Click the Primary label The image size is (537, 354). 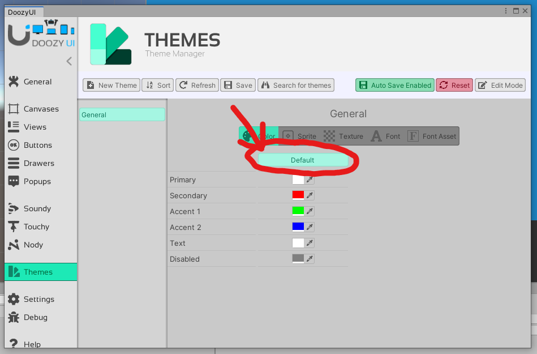pyautogui.click(x=183, y=180)
